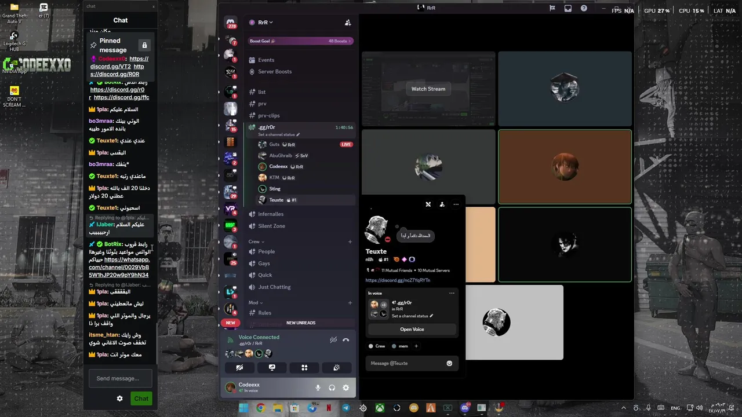Open emoji picker in profile message box

[x=449, y=363]
